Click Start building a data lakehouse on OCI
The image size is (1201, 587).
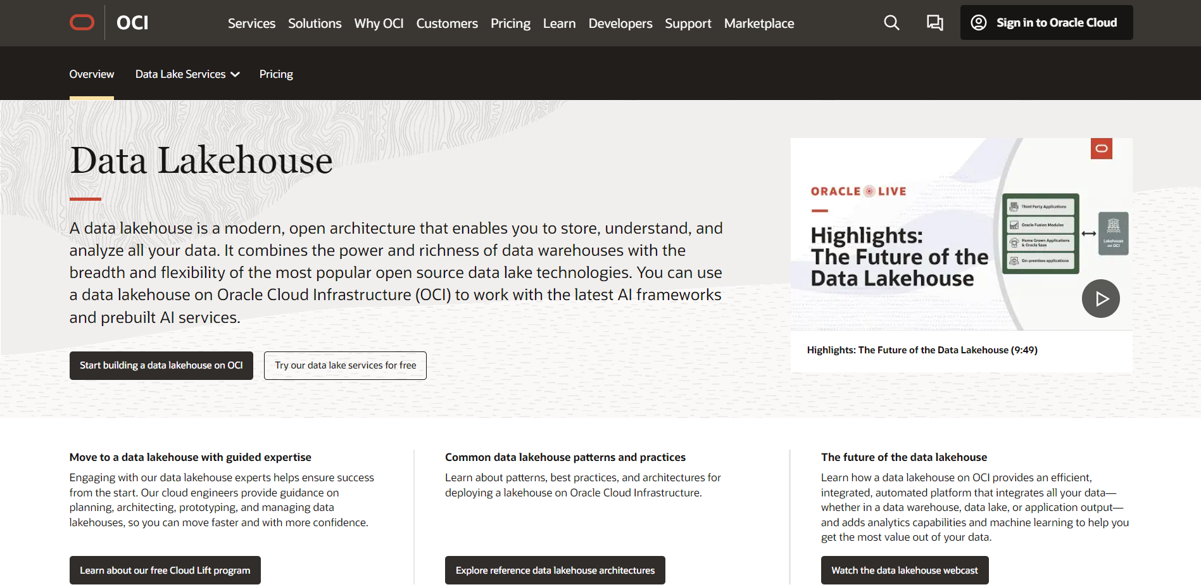tap(161, 365)
